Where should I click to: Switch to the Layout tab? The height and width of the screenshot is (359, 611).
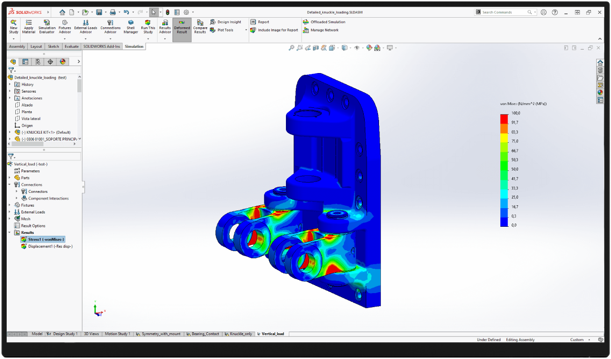[36, 46]
